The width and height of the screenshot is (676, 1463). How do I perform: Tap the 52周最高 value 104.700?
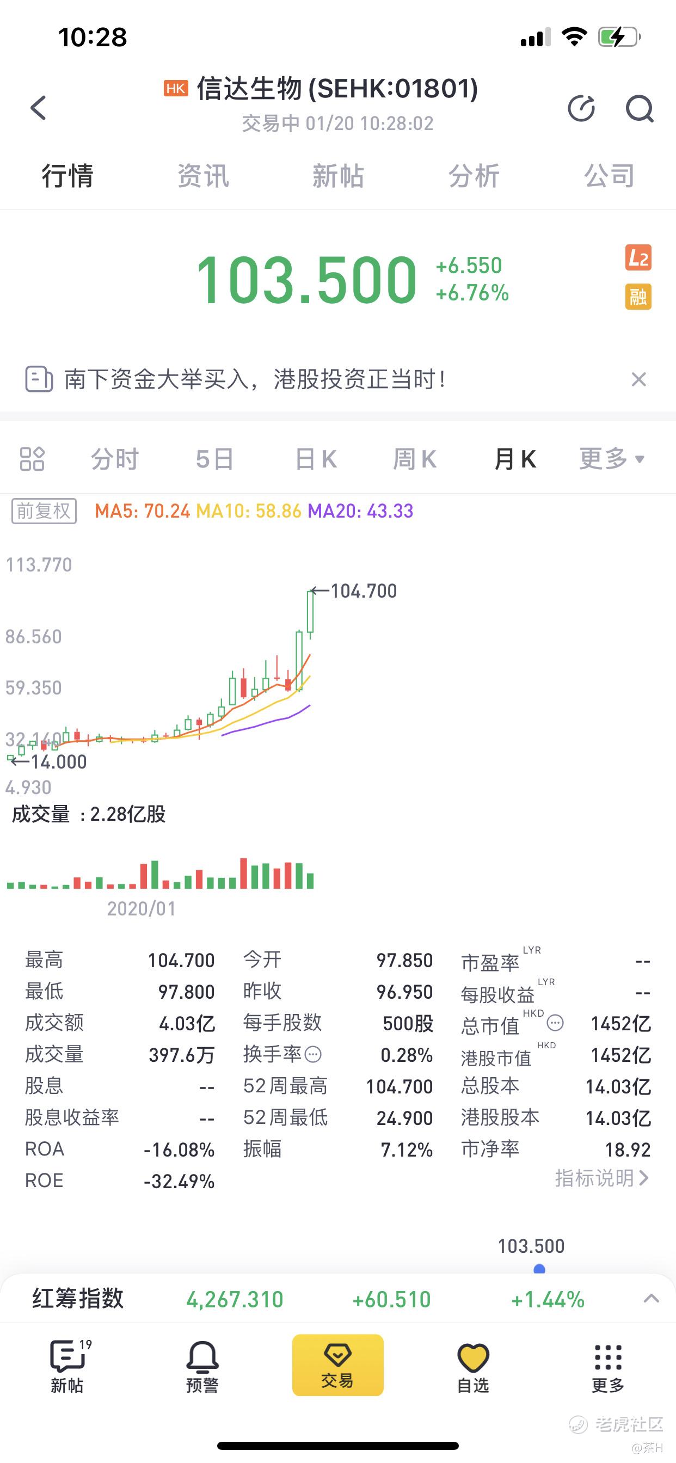point(400,1086)
